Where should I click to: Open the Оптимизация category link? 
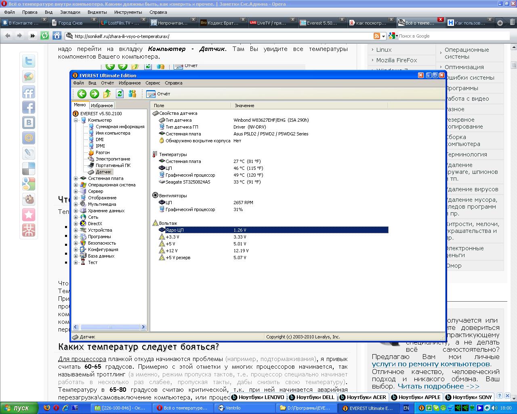(x=464, y=67)
